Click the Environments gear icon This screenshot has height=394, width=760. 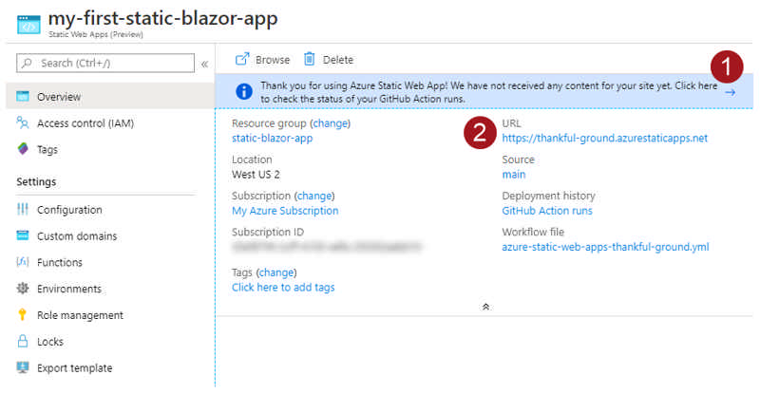(23, 289)
